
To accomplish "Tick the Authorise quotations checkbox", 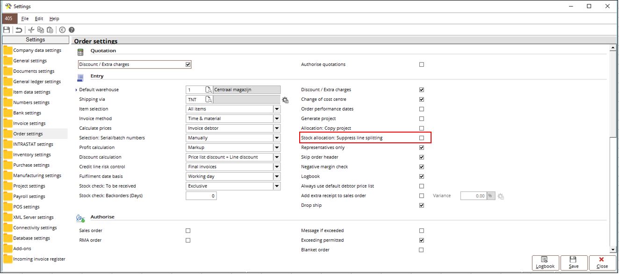I will pyautogui.click(x=422, y=64).
